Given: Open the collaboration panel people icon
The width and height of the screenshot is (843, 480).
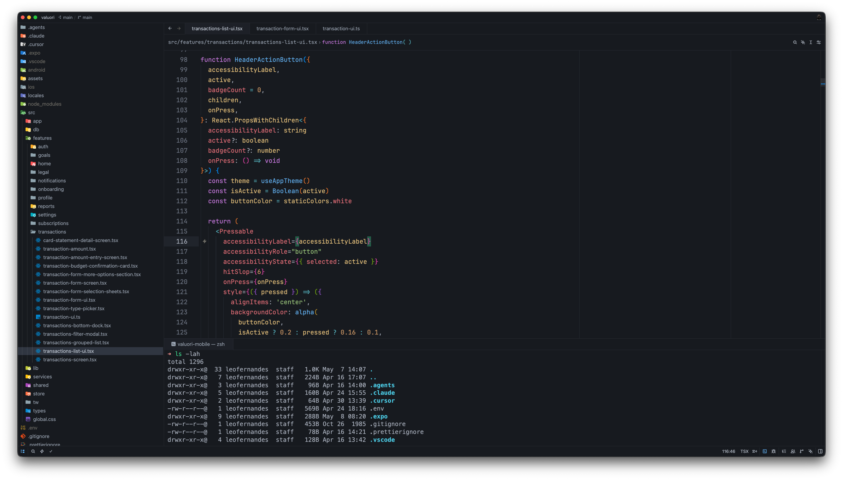Looking at the screenshot, I should [x=793, y=451].
